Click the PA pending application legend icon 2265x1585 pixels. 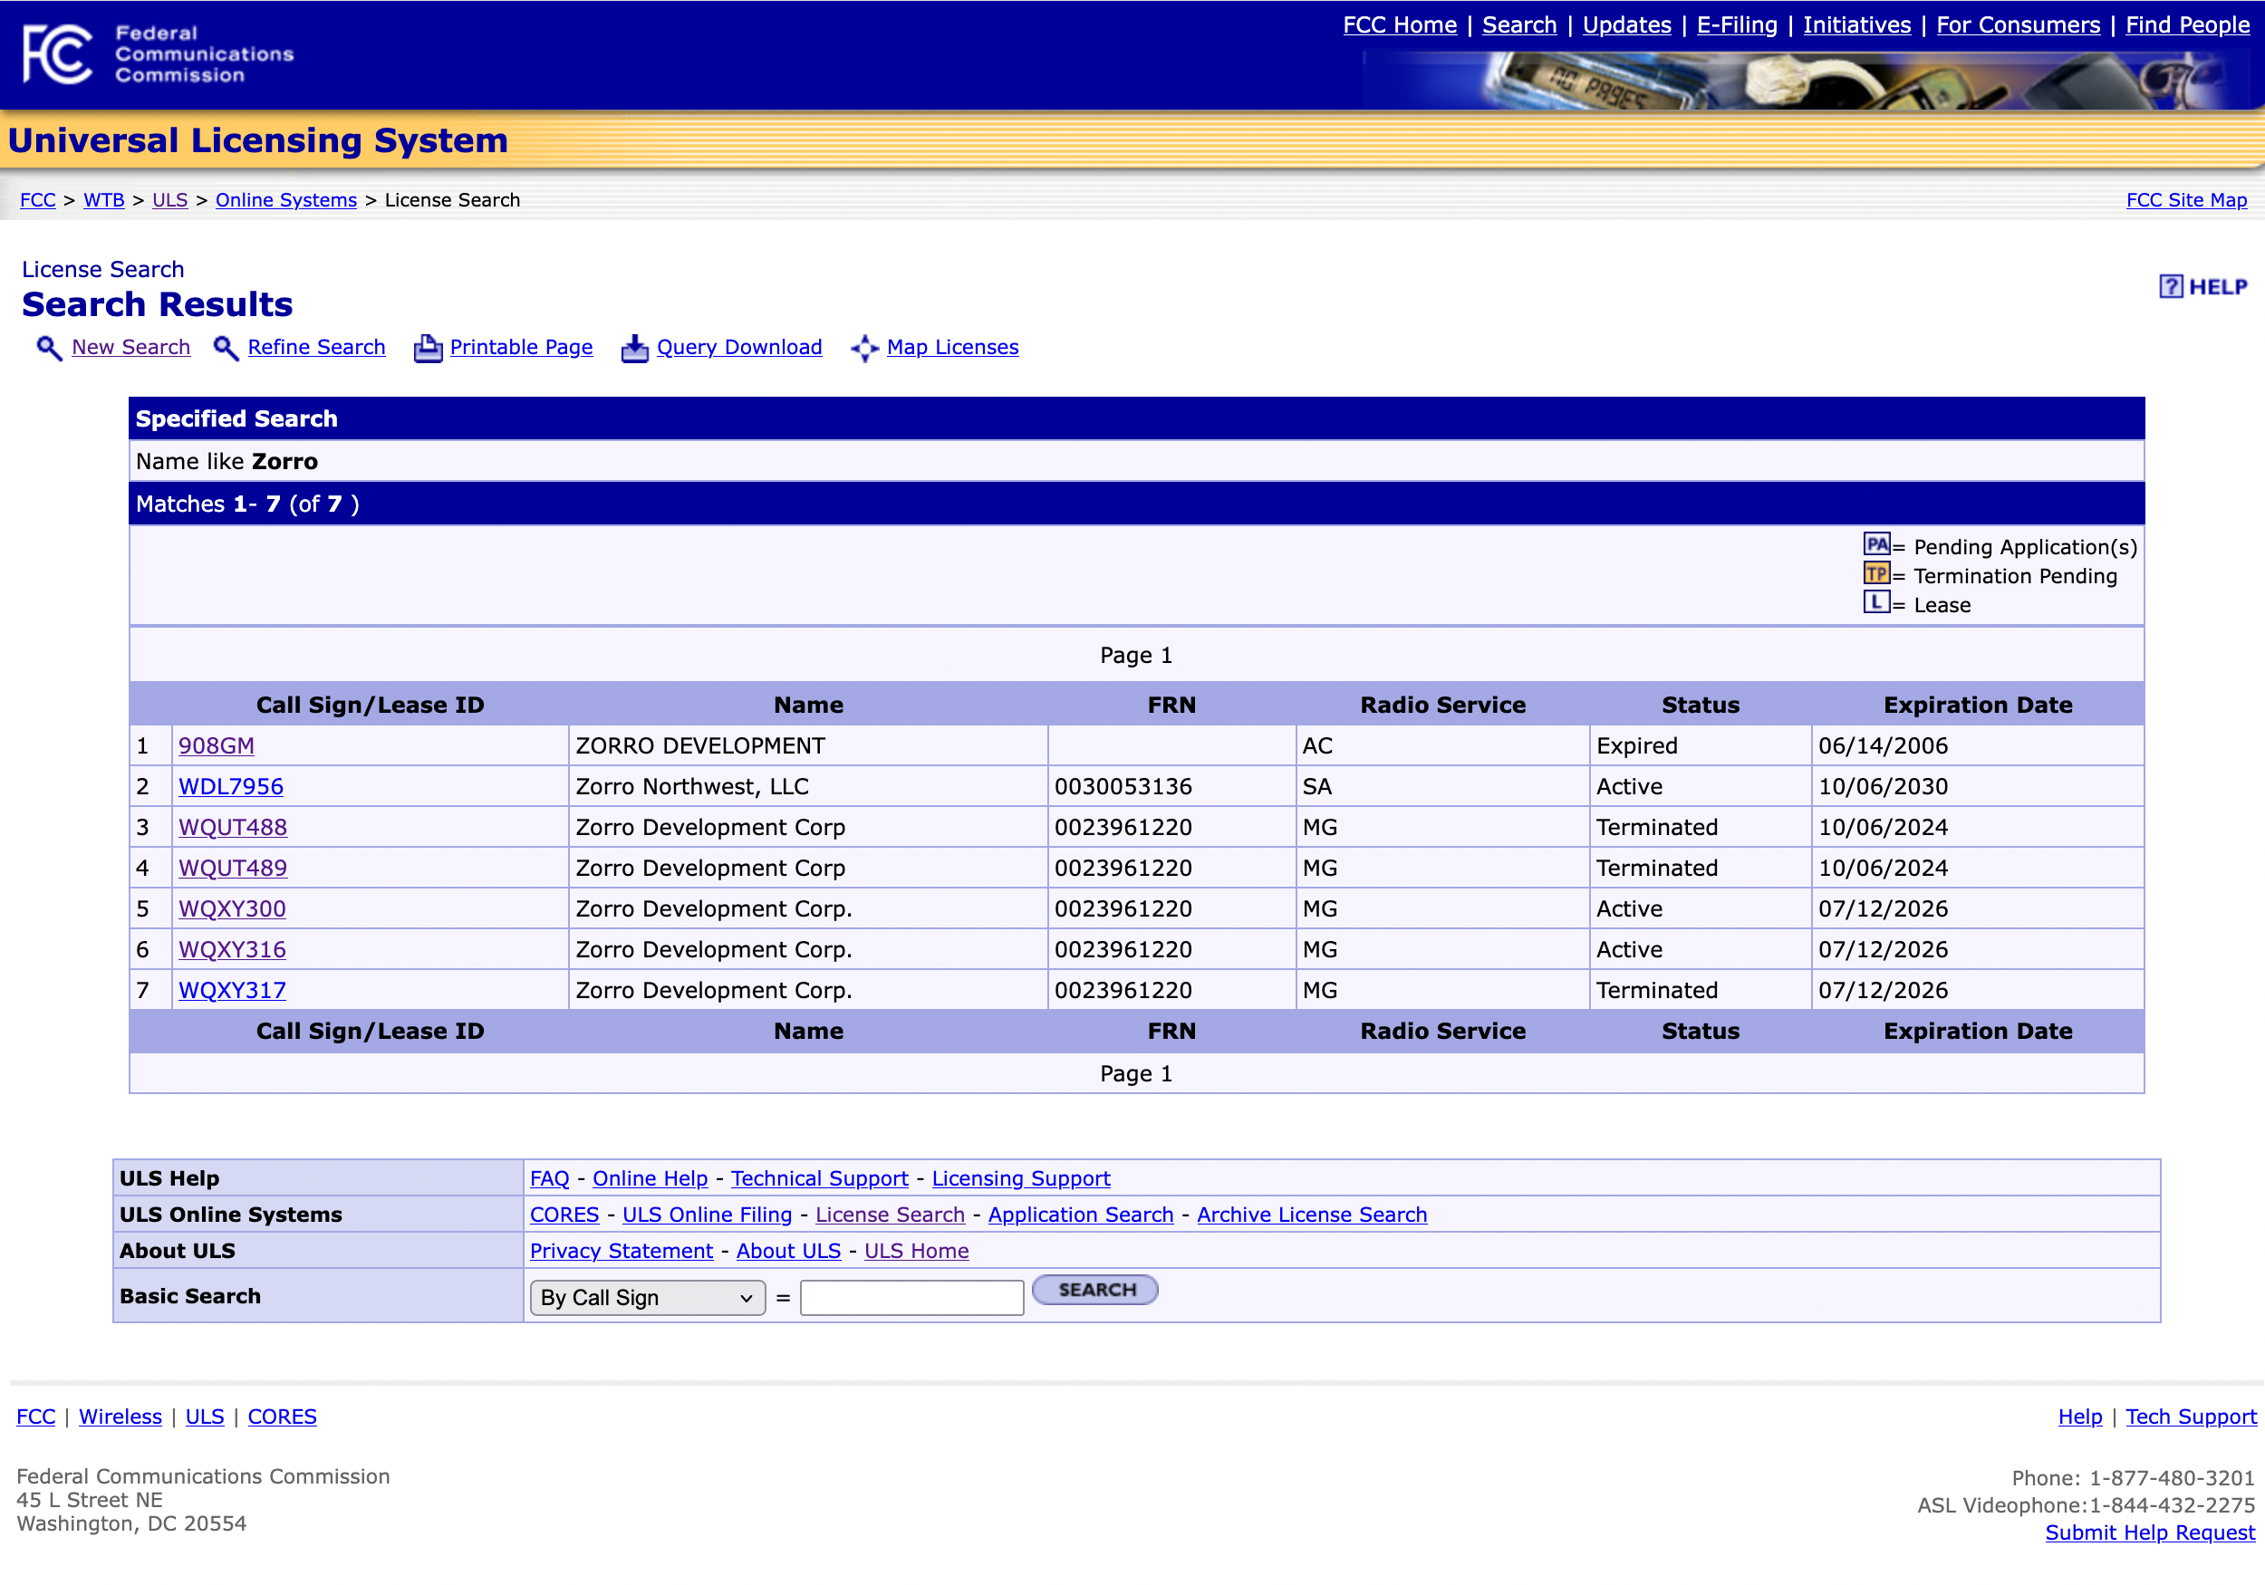tap(1875, 544)
